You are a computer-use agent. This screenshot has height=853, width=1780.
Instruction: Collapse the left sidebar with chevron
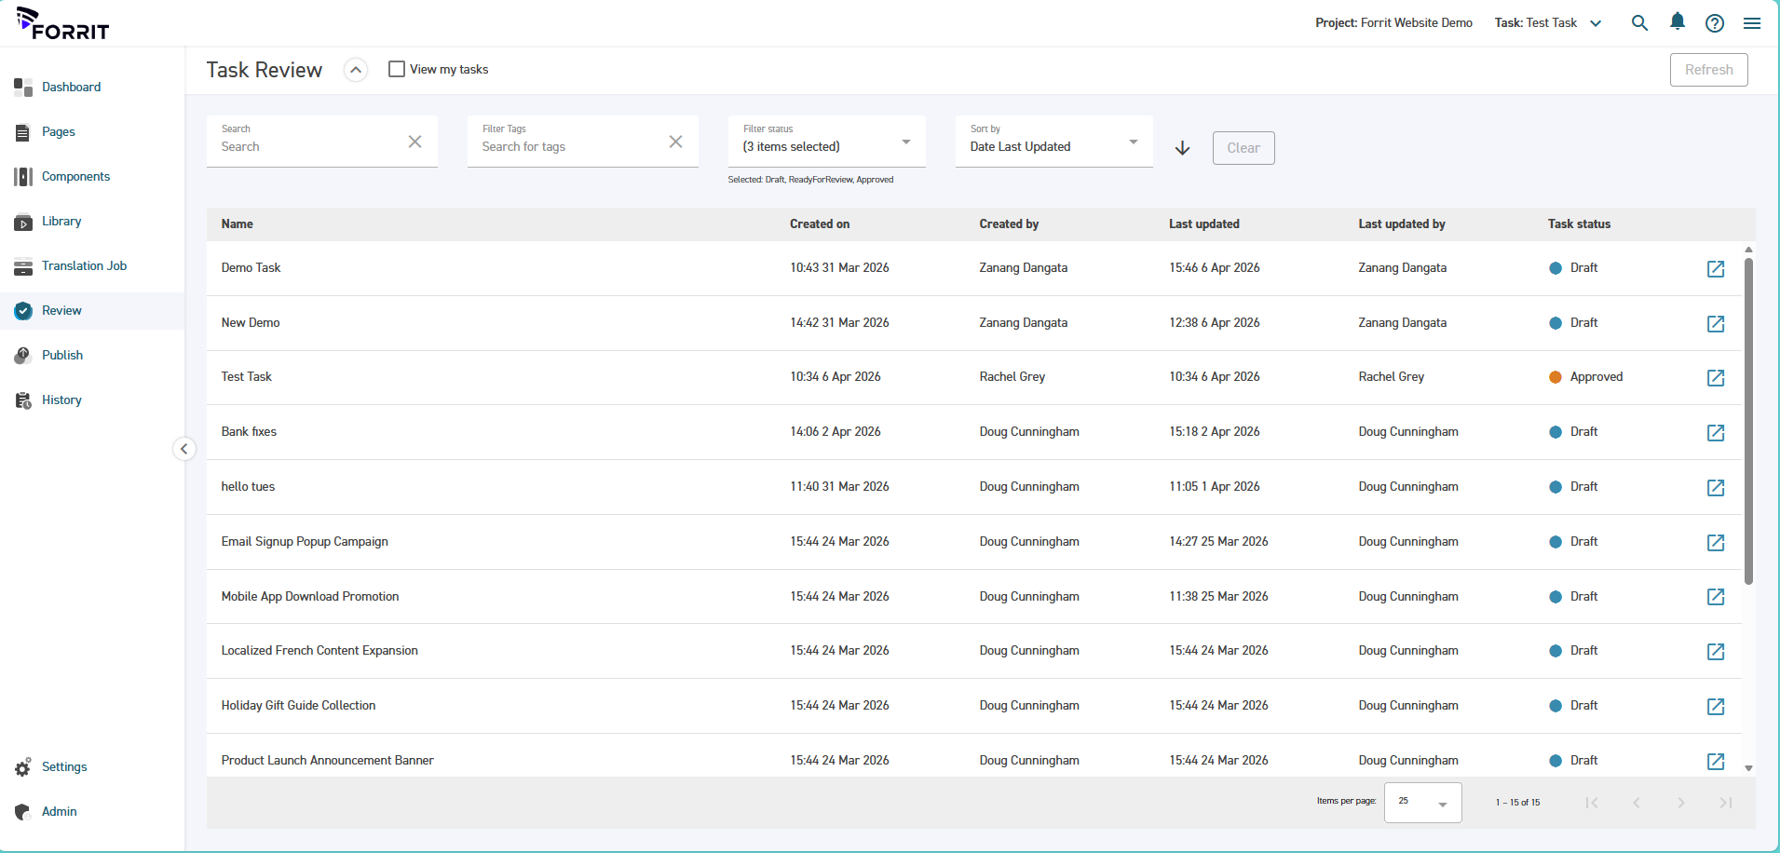184,449
